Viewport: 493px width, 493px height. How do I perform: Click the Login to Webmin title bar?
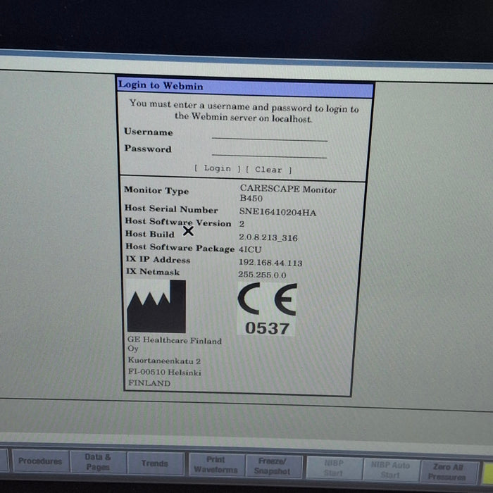[x=245, y=87]
